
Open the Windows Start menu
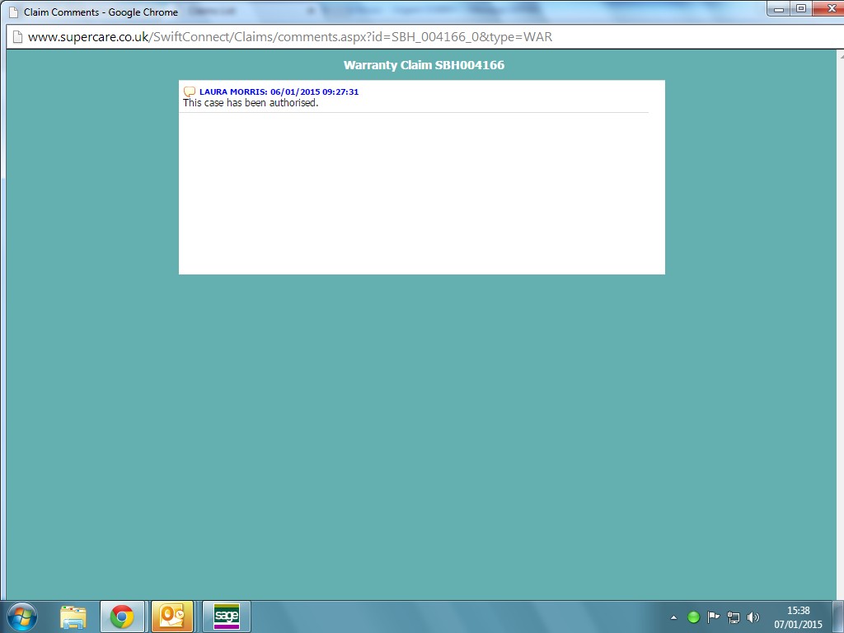(21, 617)
